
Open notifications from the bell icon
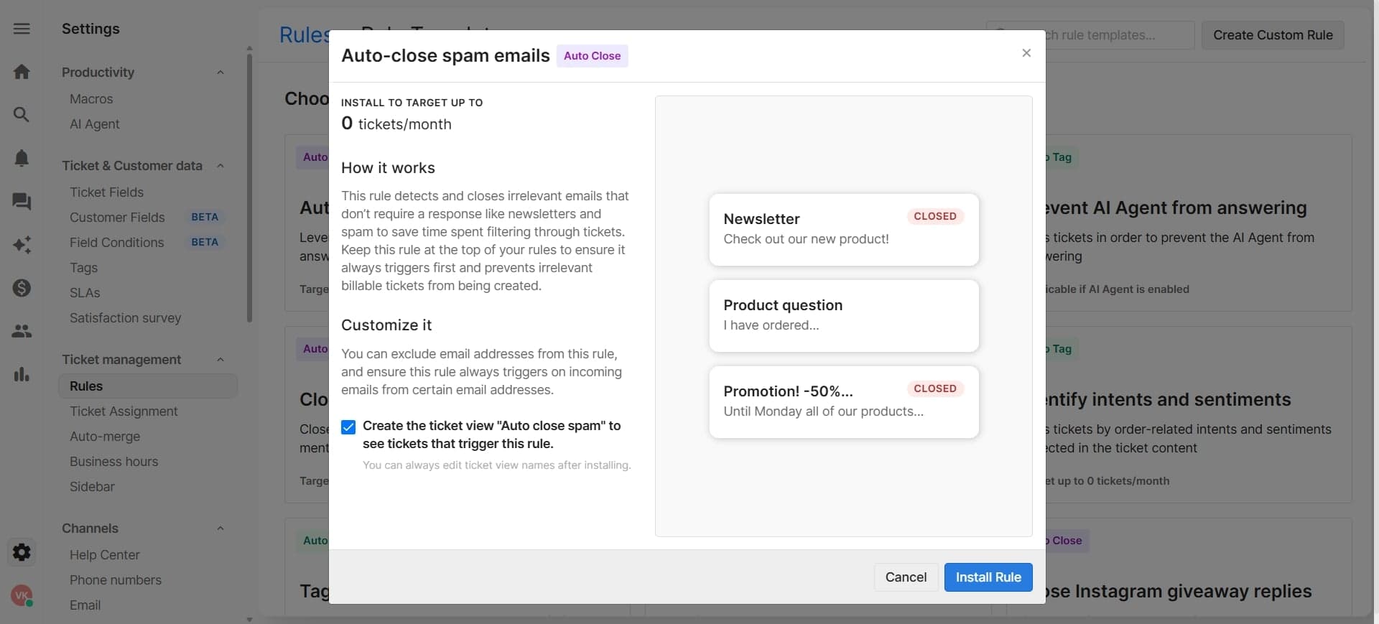coord(22,158)
